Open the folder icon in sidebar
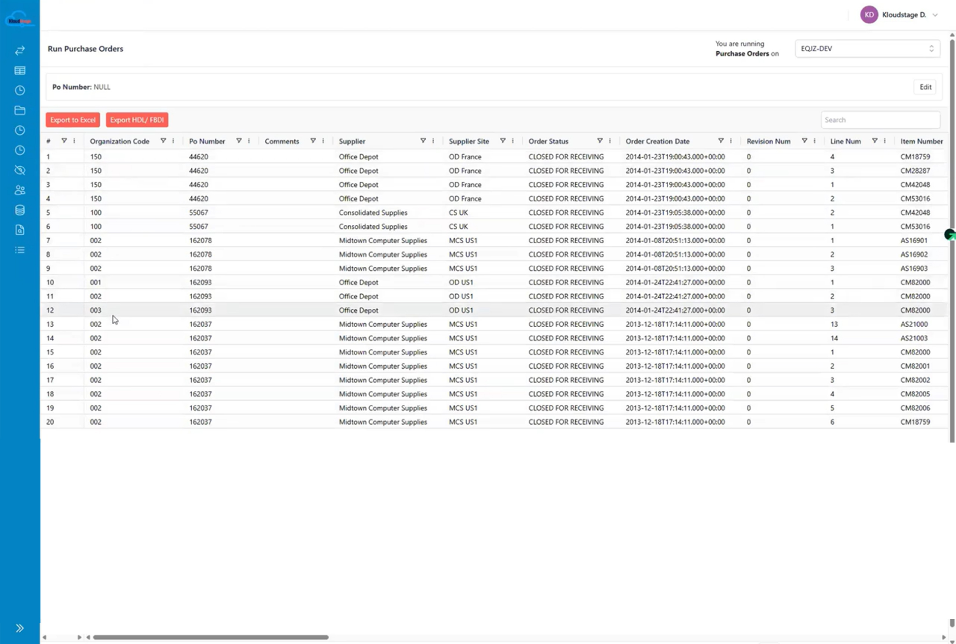The height and width of the screenshot is (644, 956). point(20,110)
